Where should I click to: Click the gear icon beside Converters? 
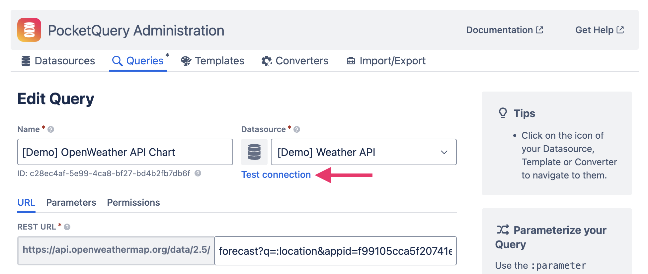click(x=266, y=61)
